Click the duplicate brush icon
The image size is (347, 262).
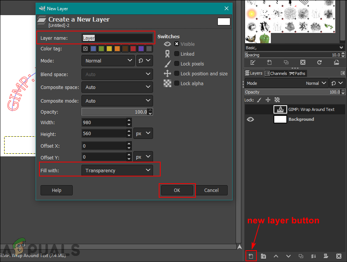pos(286,62)
